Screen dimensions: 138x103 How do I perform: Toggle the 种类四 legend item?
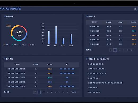(x=31, y=45)
